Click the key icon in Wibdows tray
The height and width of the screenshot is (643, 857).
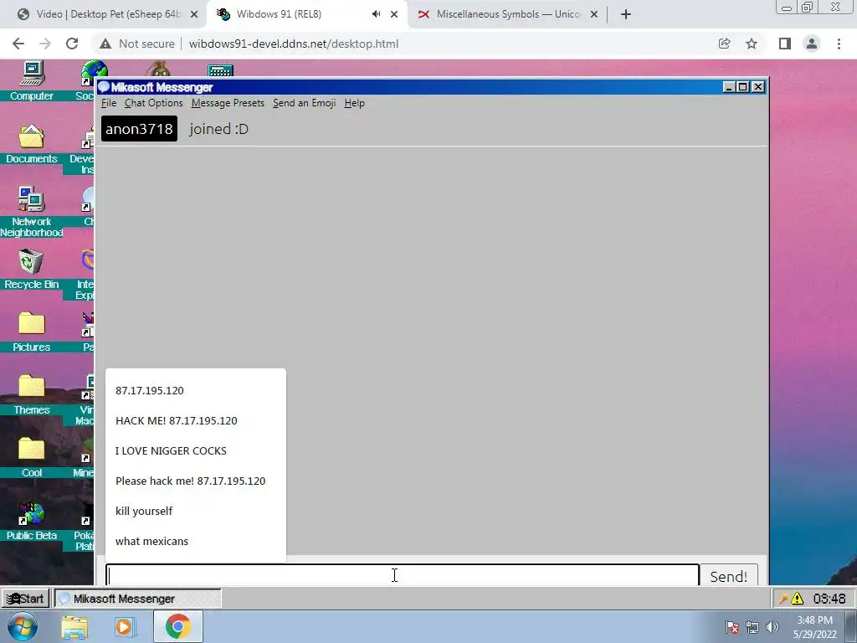pyautogui.click(x=783, y=599)
